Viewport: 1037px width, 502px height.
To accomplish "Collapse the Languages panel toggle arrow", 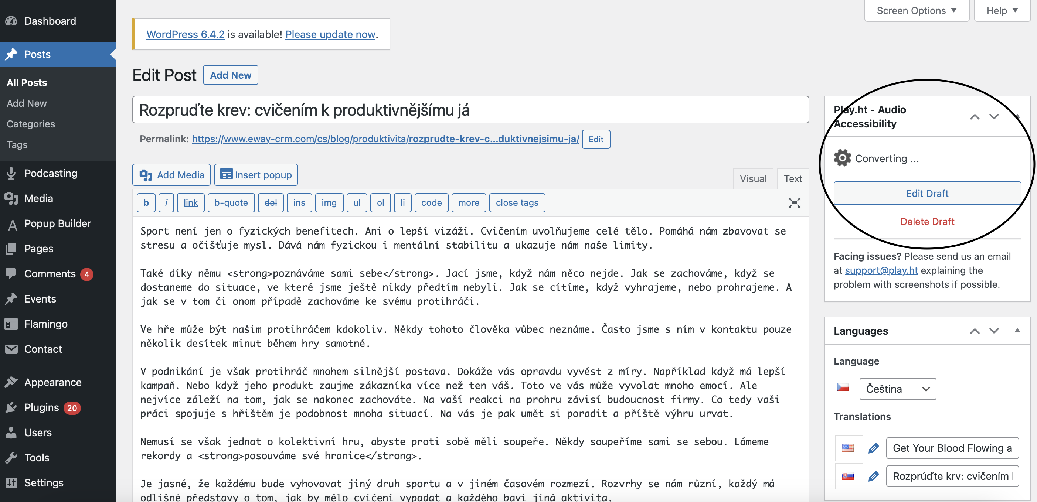I will pos(1017,331).
